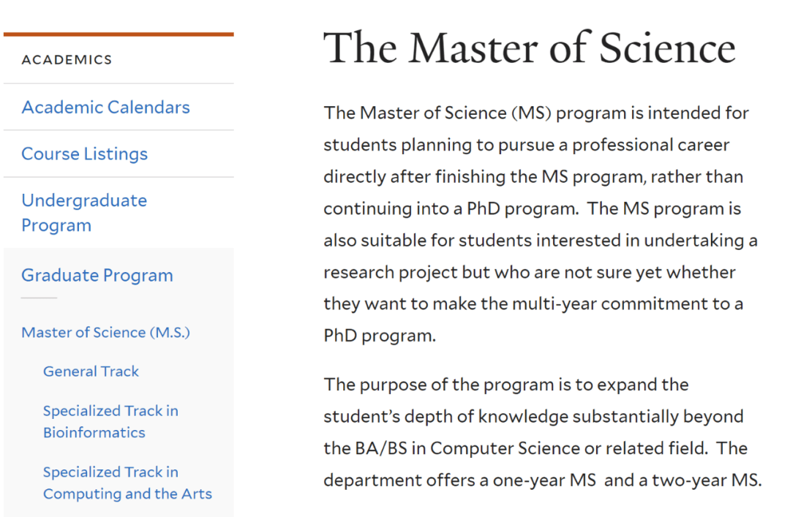Click the short divider under Graduate Program
This screenshot has width=790, height=517.
coord(39,298)
